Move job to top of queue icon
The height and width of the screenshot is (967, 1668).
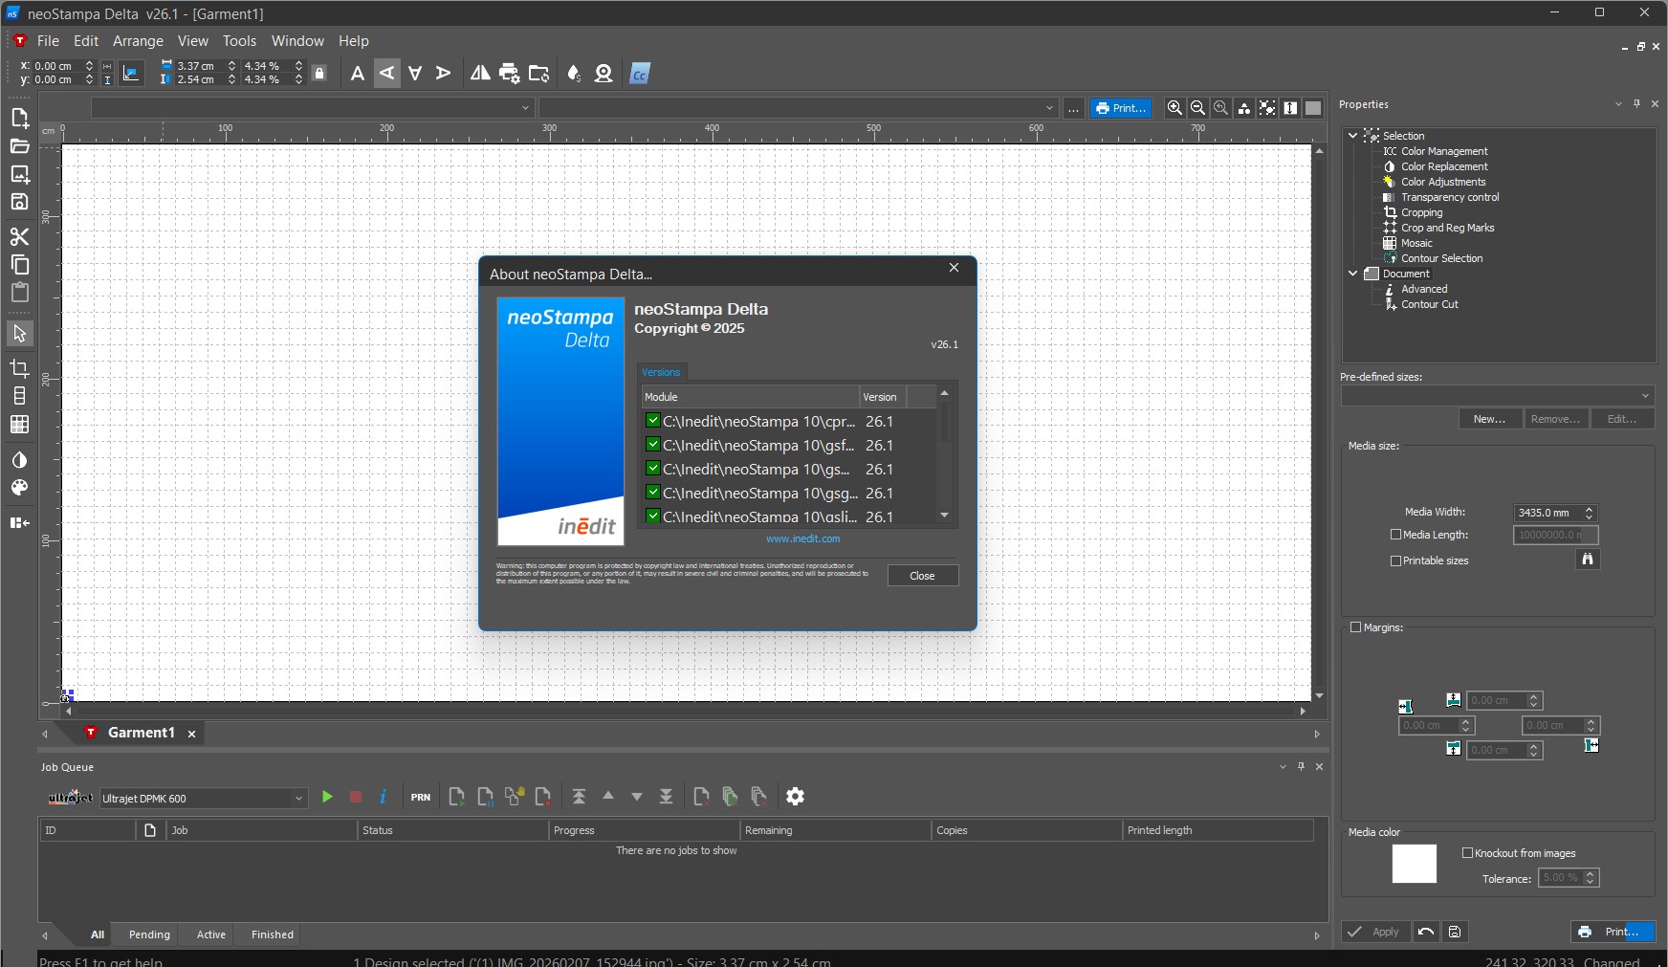(x=579, y=797)
